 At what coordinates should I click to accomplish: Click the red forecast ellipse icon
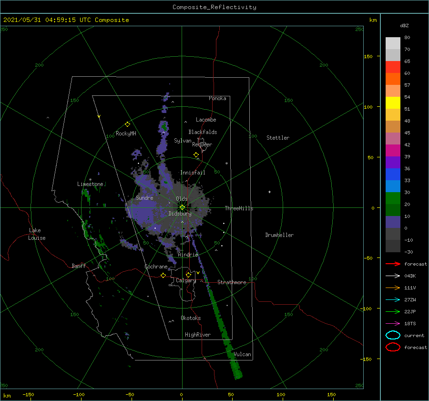point(393,347)
